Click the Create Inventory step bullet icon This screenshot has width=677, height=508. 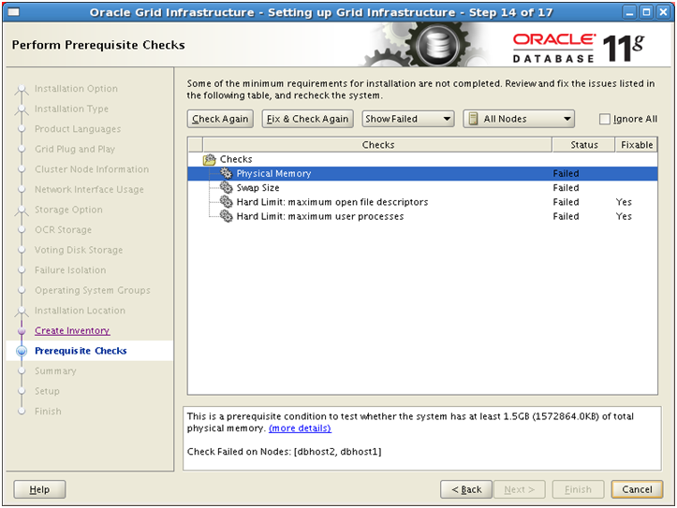tap(22, 331)
